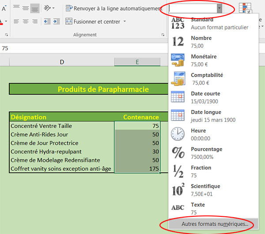Screen dimensions: 265x234
Task: Collapse number format dropdown arrow
Action: 220,8
